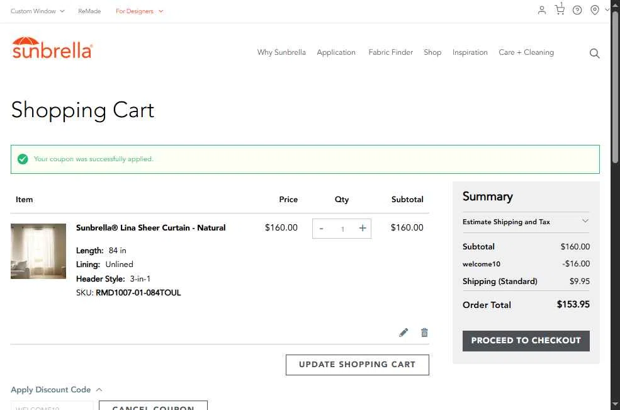Open the shopping cart icon in header

point(560,9)
